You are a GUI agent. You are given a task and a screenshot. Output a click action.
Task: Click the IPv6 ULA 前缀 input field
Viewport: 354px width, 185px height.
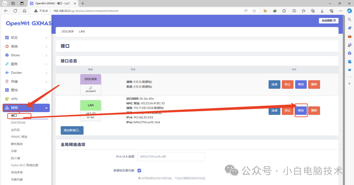(171, 157)
